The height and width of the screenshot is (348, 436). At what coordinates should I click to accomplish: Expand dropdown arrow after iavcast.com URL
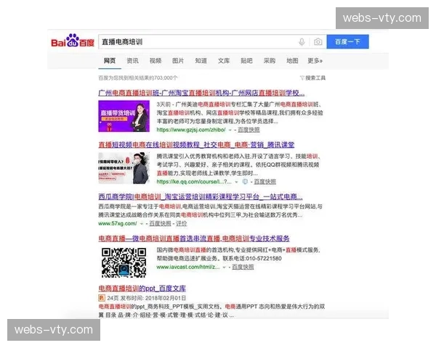224,268
